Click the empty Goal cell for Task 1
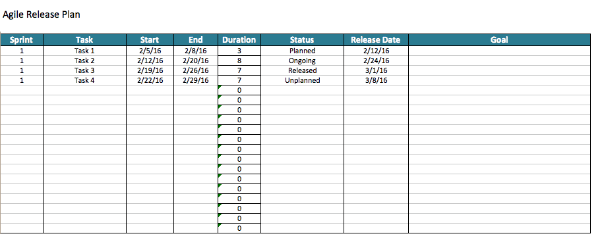The height and width of the screenshot is (242, 604). coord(499,51)
